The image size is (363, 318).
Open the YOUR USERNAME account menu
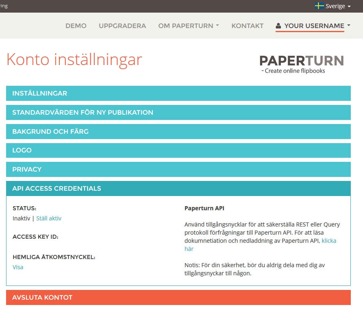coord(313,26)
